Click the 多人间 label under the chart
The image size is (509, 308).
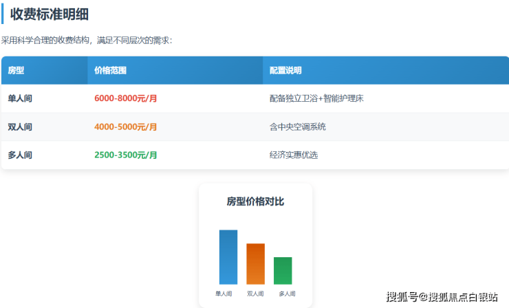[287, 294]
